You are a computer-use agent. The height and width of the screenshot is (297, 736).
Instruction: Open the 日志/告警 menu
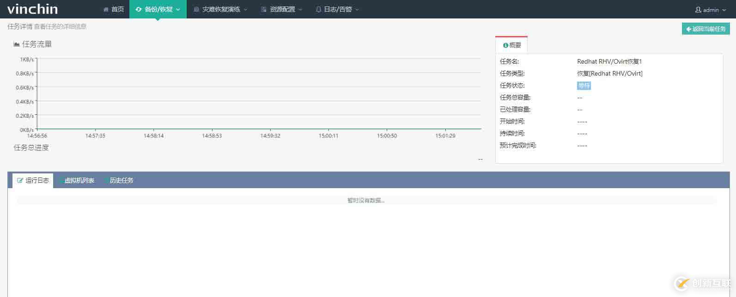point(337,9)
